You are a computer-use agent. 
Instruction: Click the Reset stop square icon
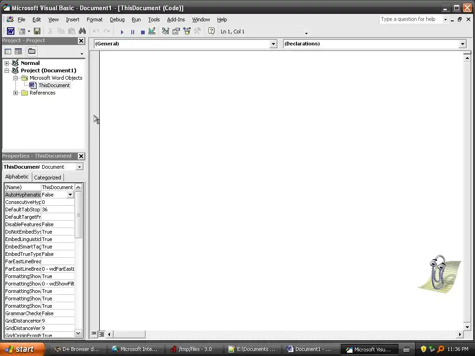(x=143, y=32)
